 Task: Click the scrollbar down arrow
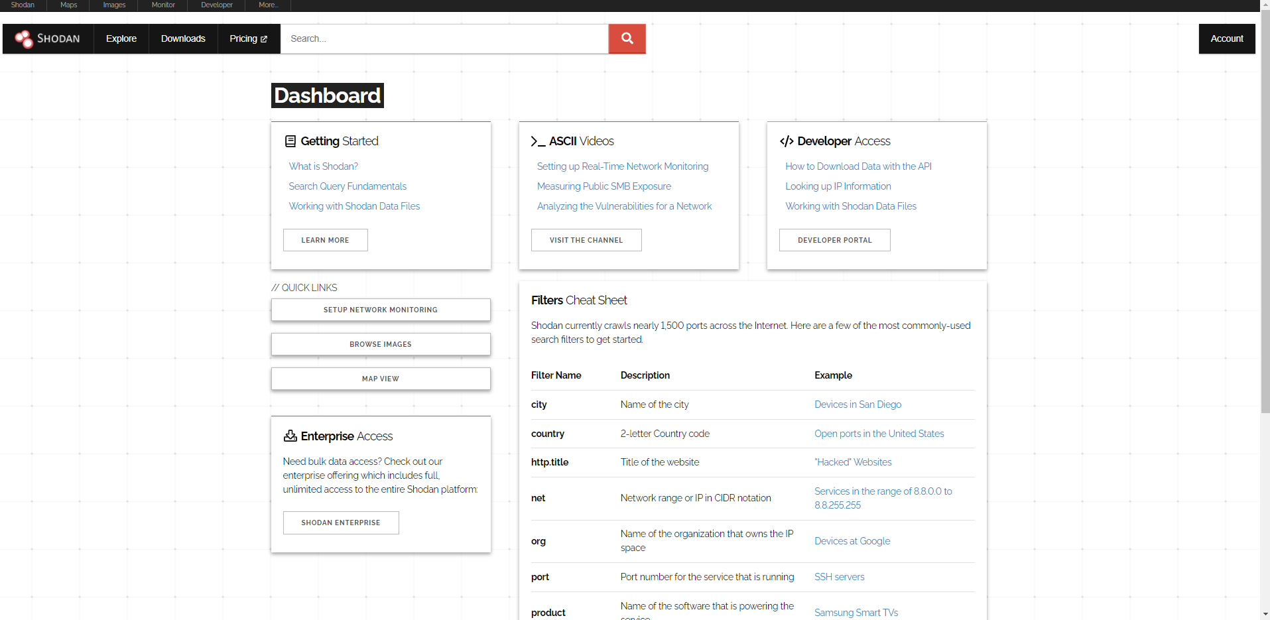point(1265,614)
